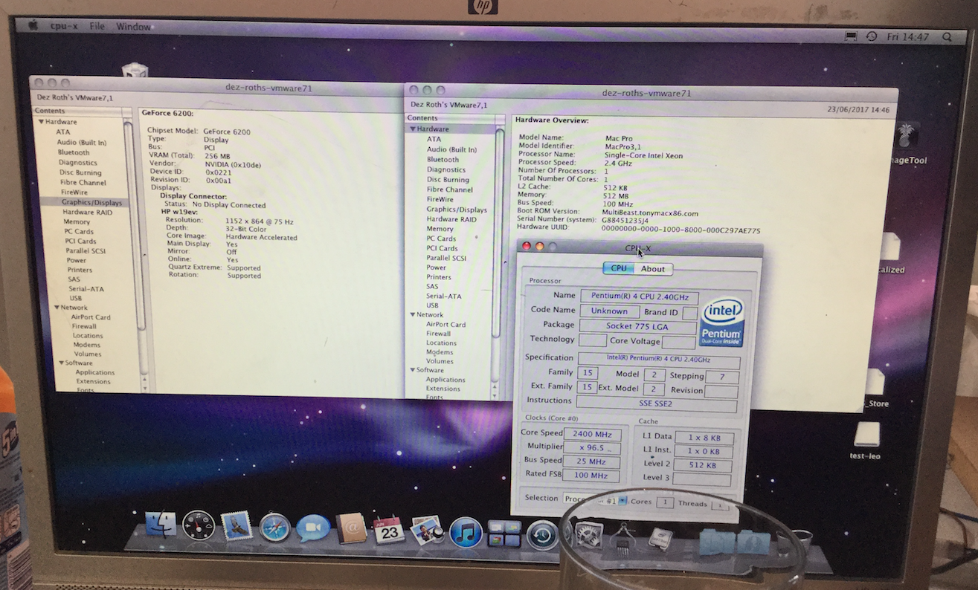Select Bluetooth in right profiler sidebar
978x590 pixels.
tap(443, 159)
